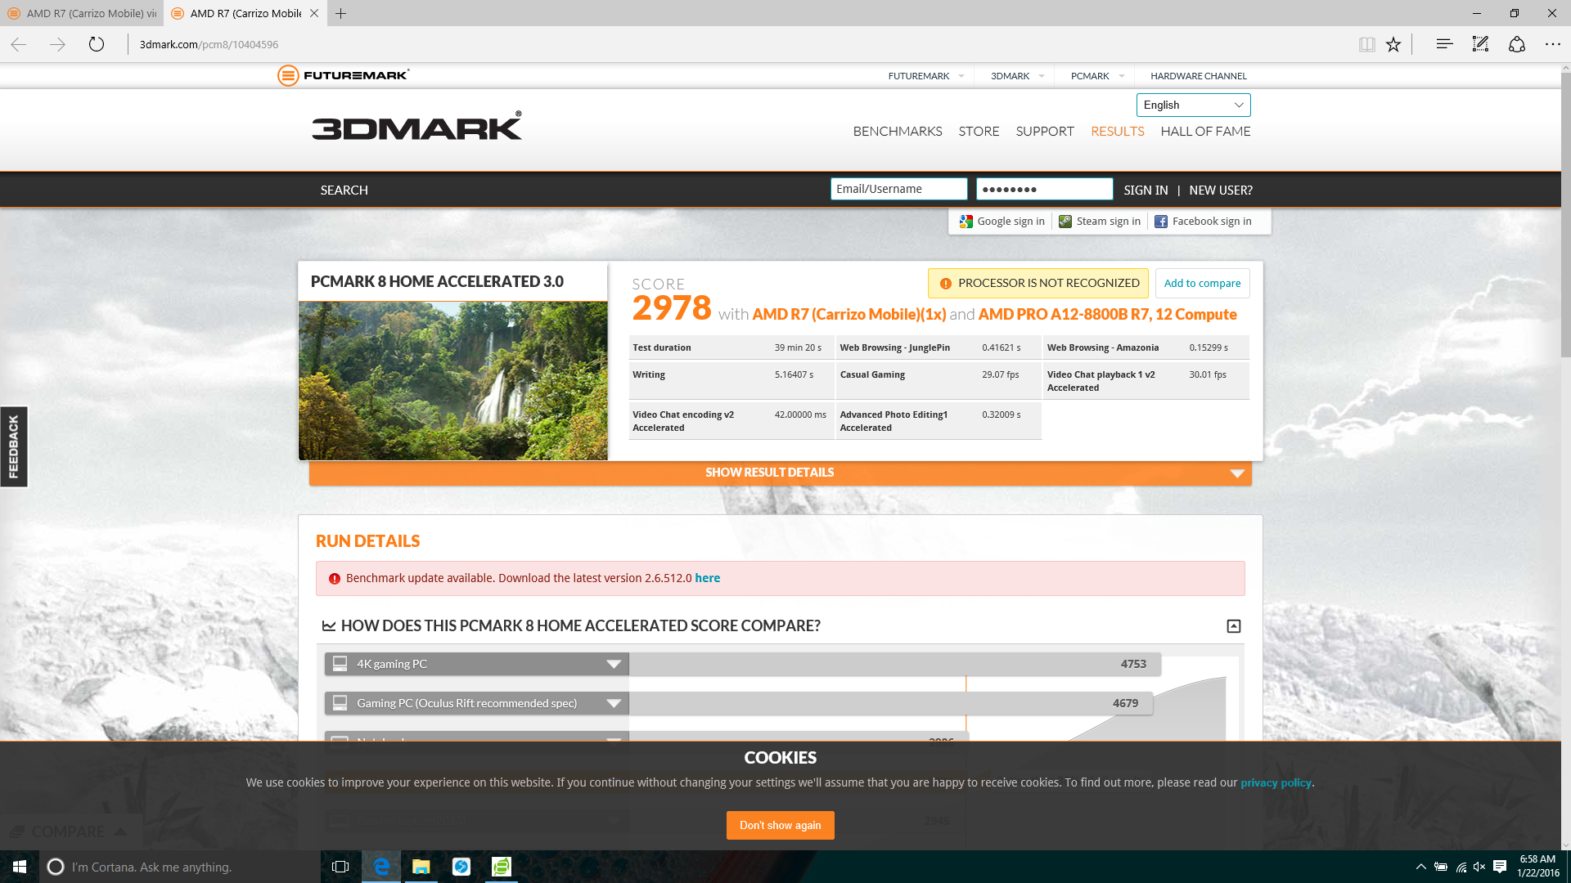Open HALL OF FAME page
Viewport: 1571px width, 883px height.
point(1205,131)
